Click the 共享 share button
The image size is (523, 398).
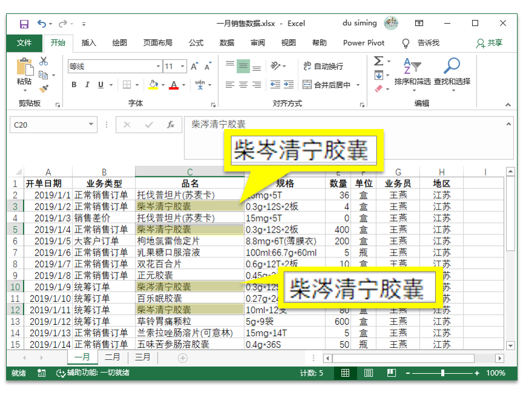click(489, 42)
